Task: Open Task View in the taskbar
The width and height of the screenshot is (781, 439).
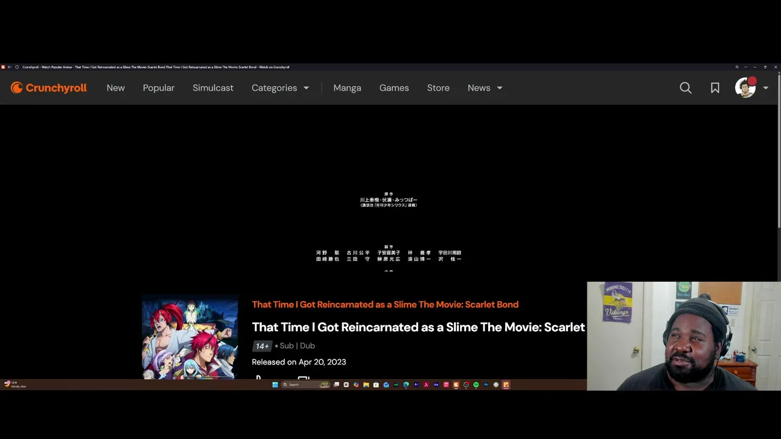Action: [336, 385]
